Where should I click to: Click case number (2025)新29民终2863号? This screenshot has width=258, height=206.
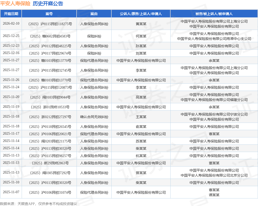coord(50,163)
